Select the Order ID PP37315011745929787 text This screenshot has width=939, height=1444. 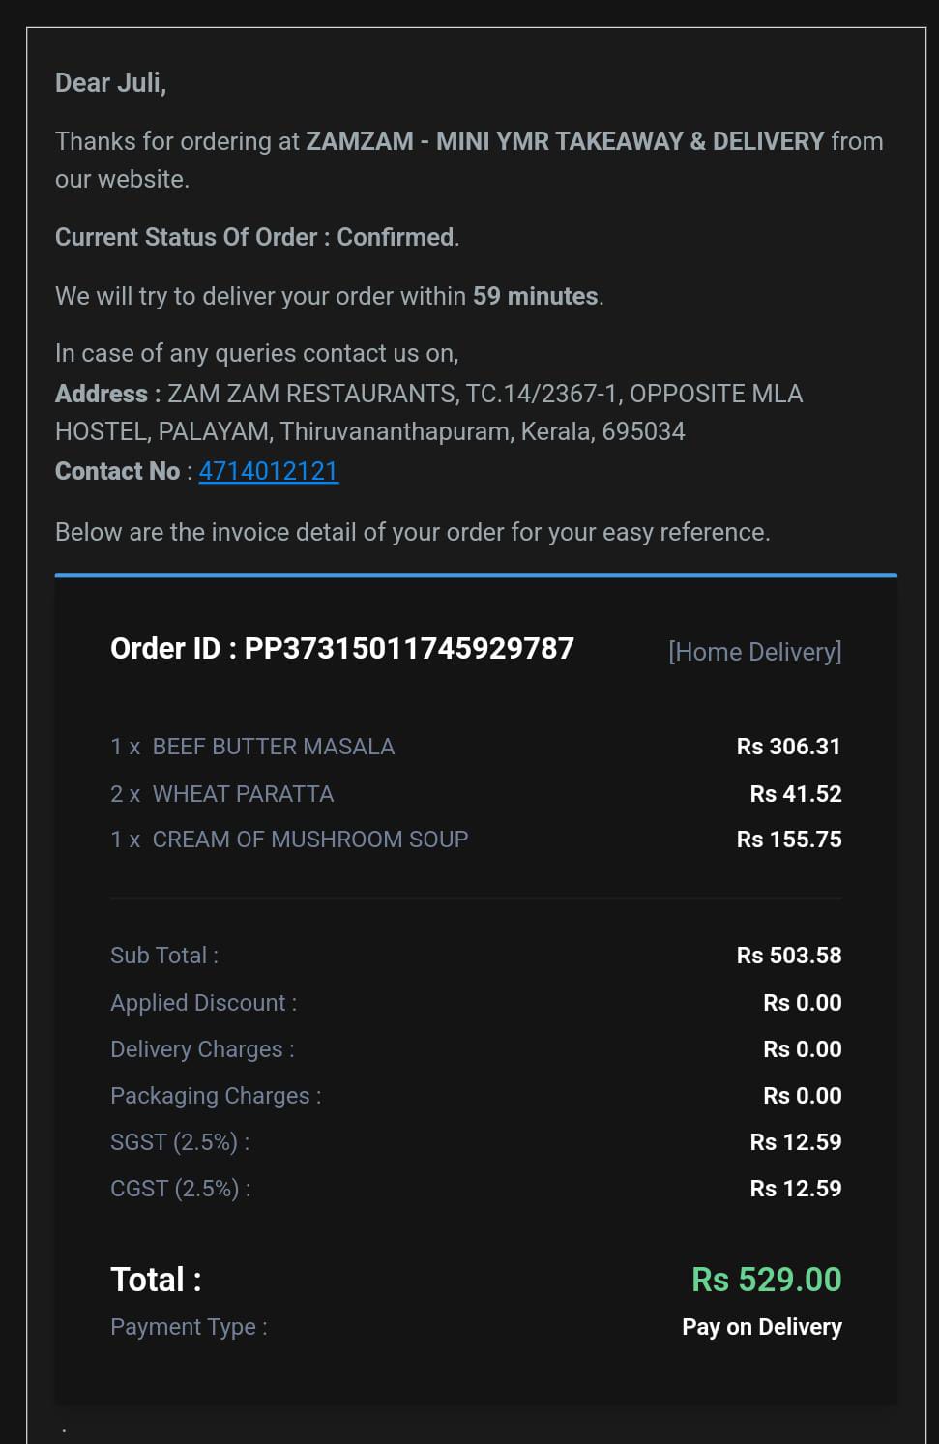(342, 648)
